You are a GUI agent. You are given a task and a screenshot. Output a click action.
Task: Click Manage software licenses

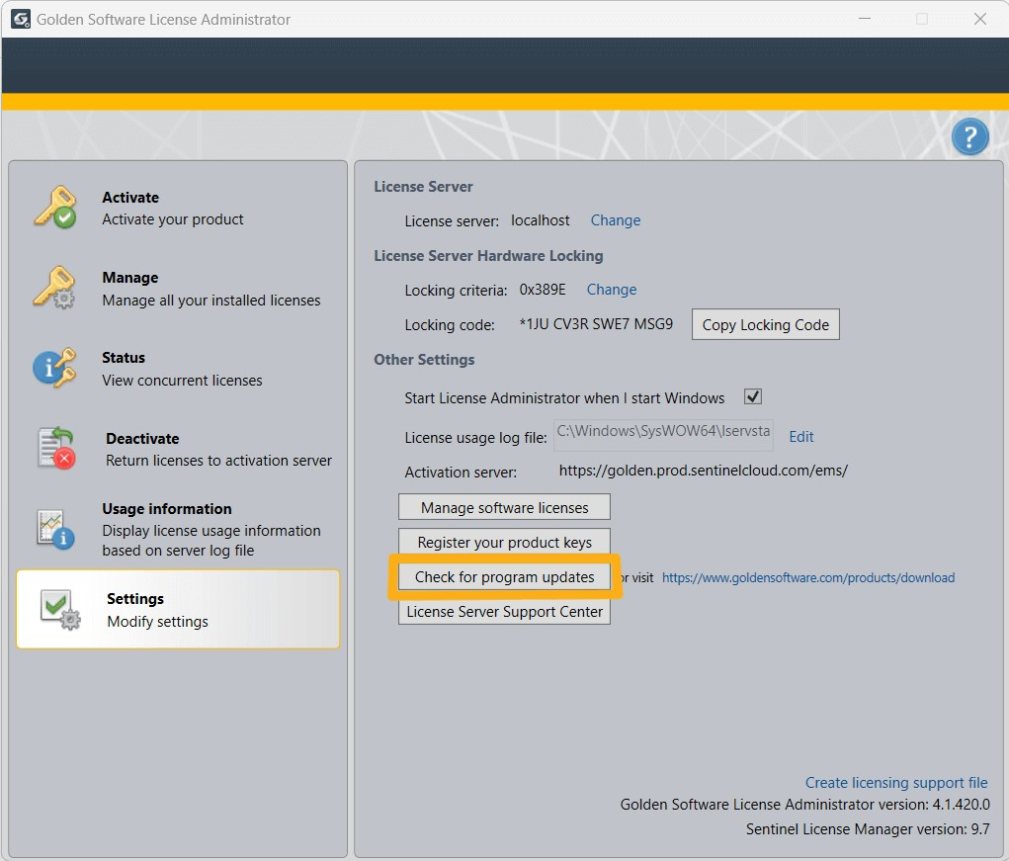[503, 506]
